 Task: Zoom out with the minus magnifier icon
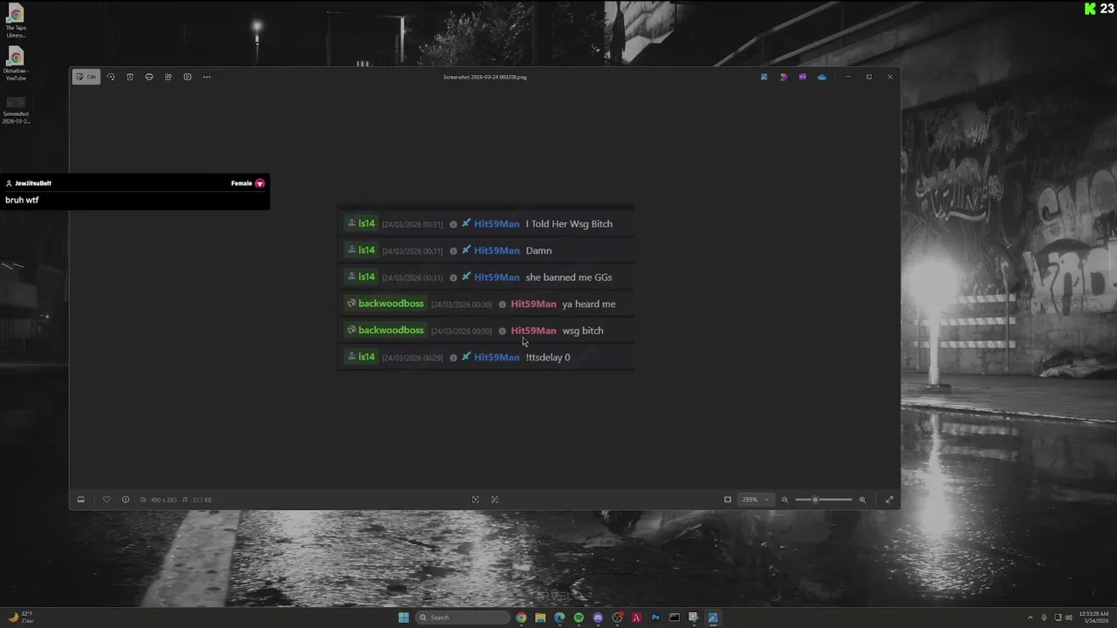(x=785, y=500)
